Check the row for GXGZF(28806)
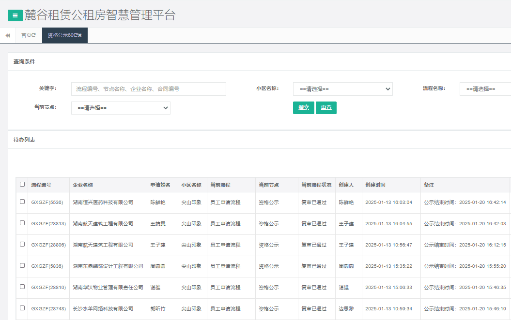The width and height of the screenshot is (511, 320). point(21,245)
